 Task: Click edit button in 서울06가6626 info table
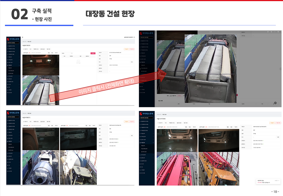pyautogui.click(x=132, y=62)
